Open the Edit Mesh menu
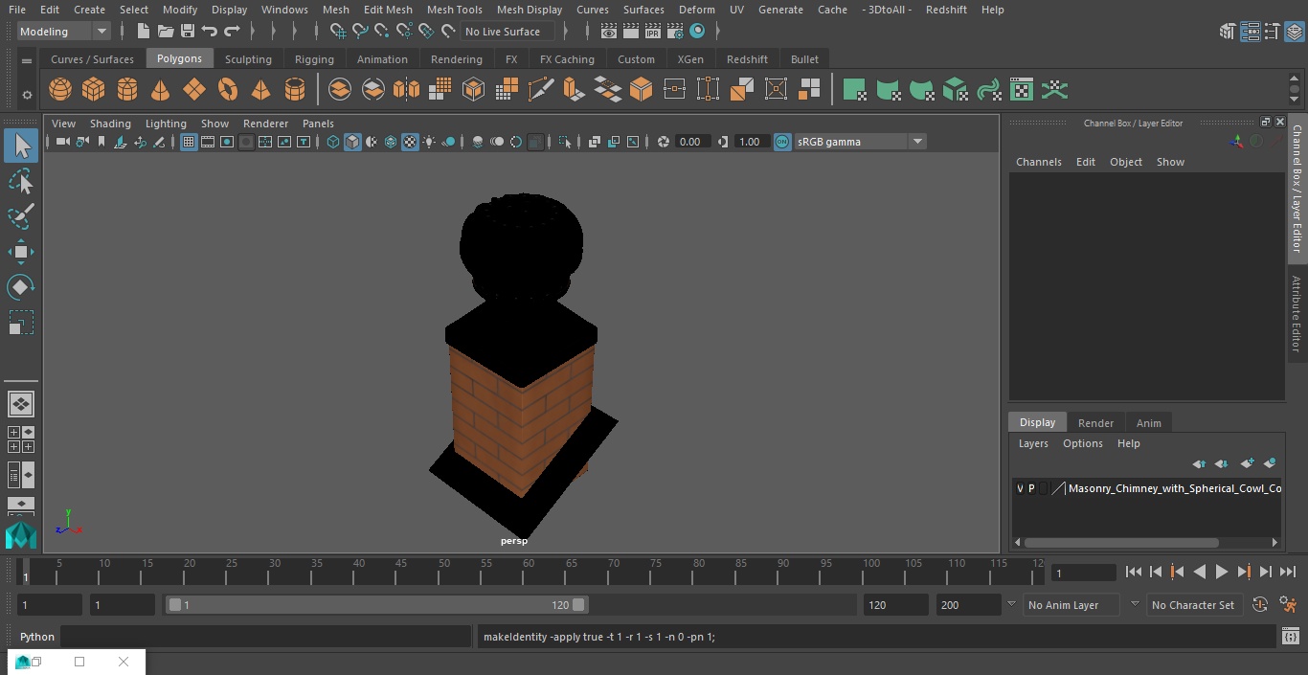The width and height of the screenshot is (1308, 675). pos(388,10)
